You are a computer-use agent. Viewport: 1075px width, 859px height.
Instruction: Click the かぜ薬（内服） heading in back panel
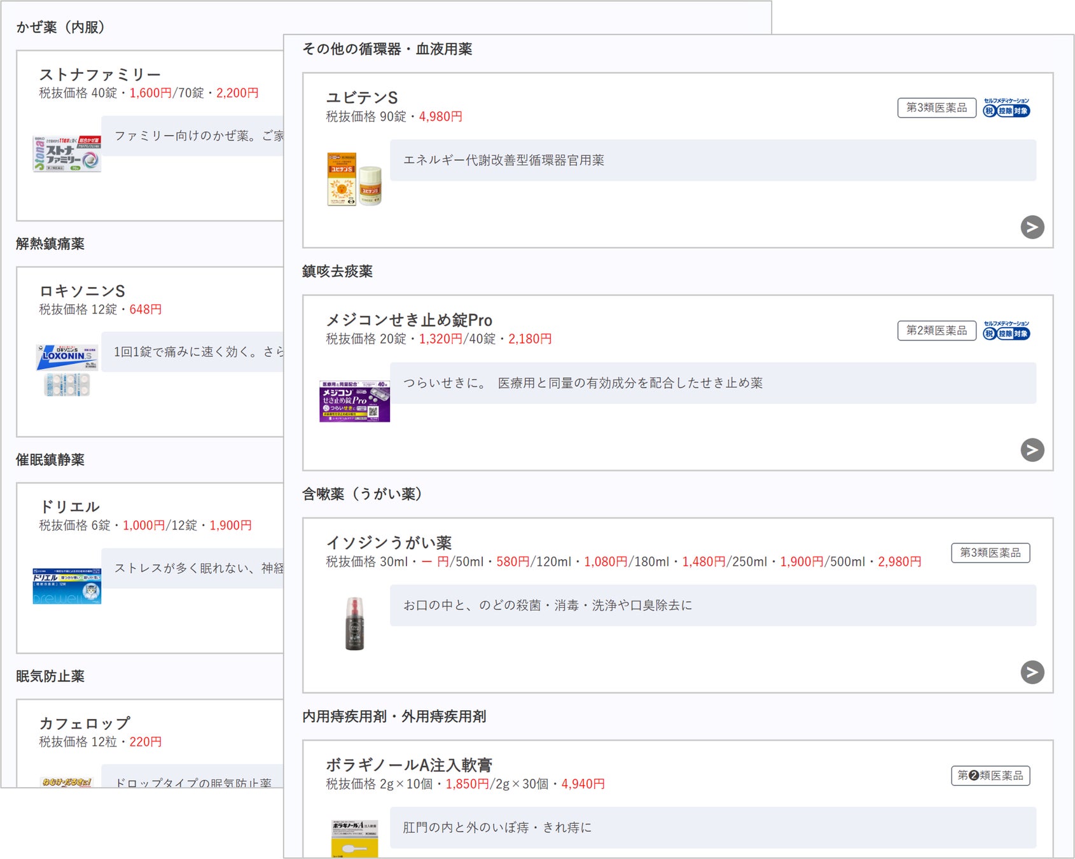click(60, 27)
